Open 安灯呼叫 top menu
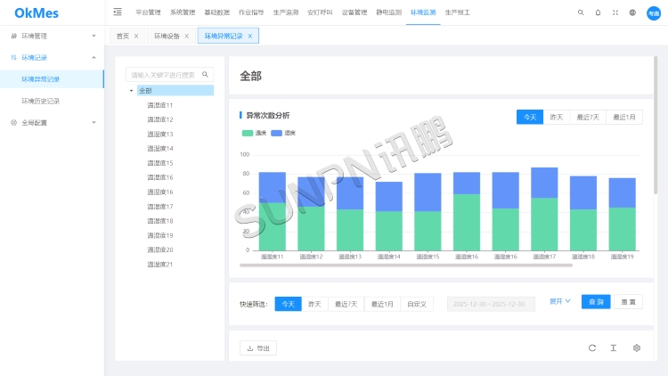Image resolution: width=668 pixels, height=376 pixels. pos(320,12)
